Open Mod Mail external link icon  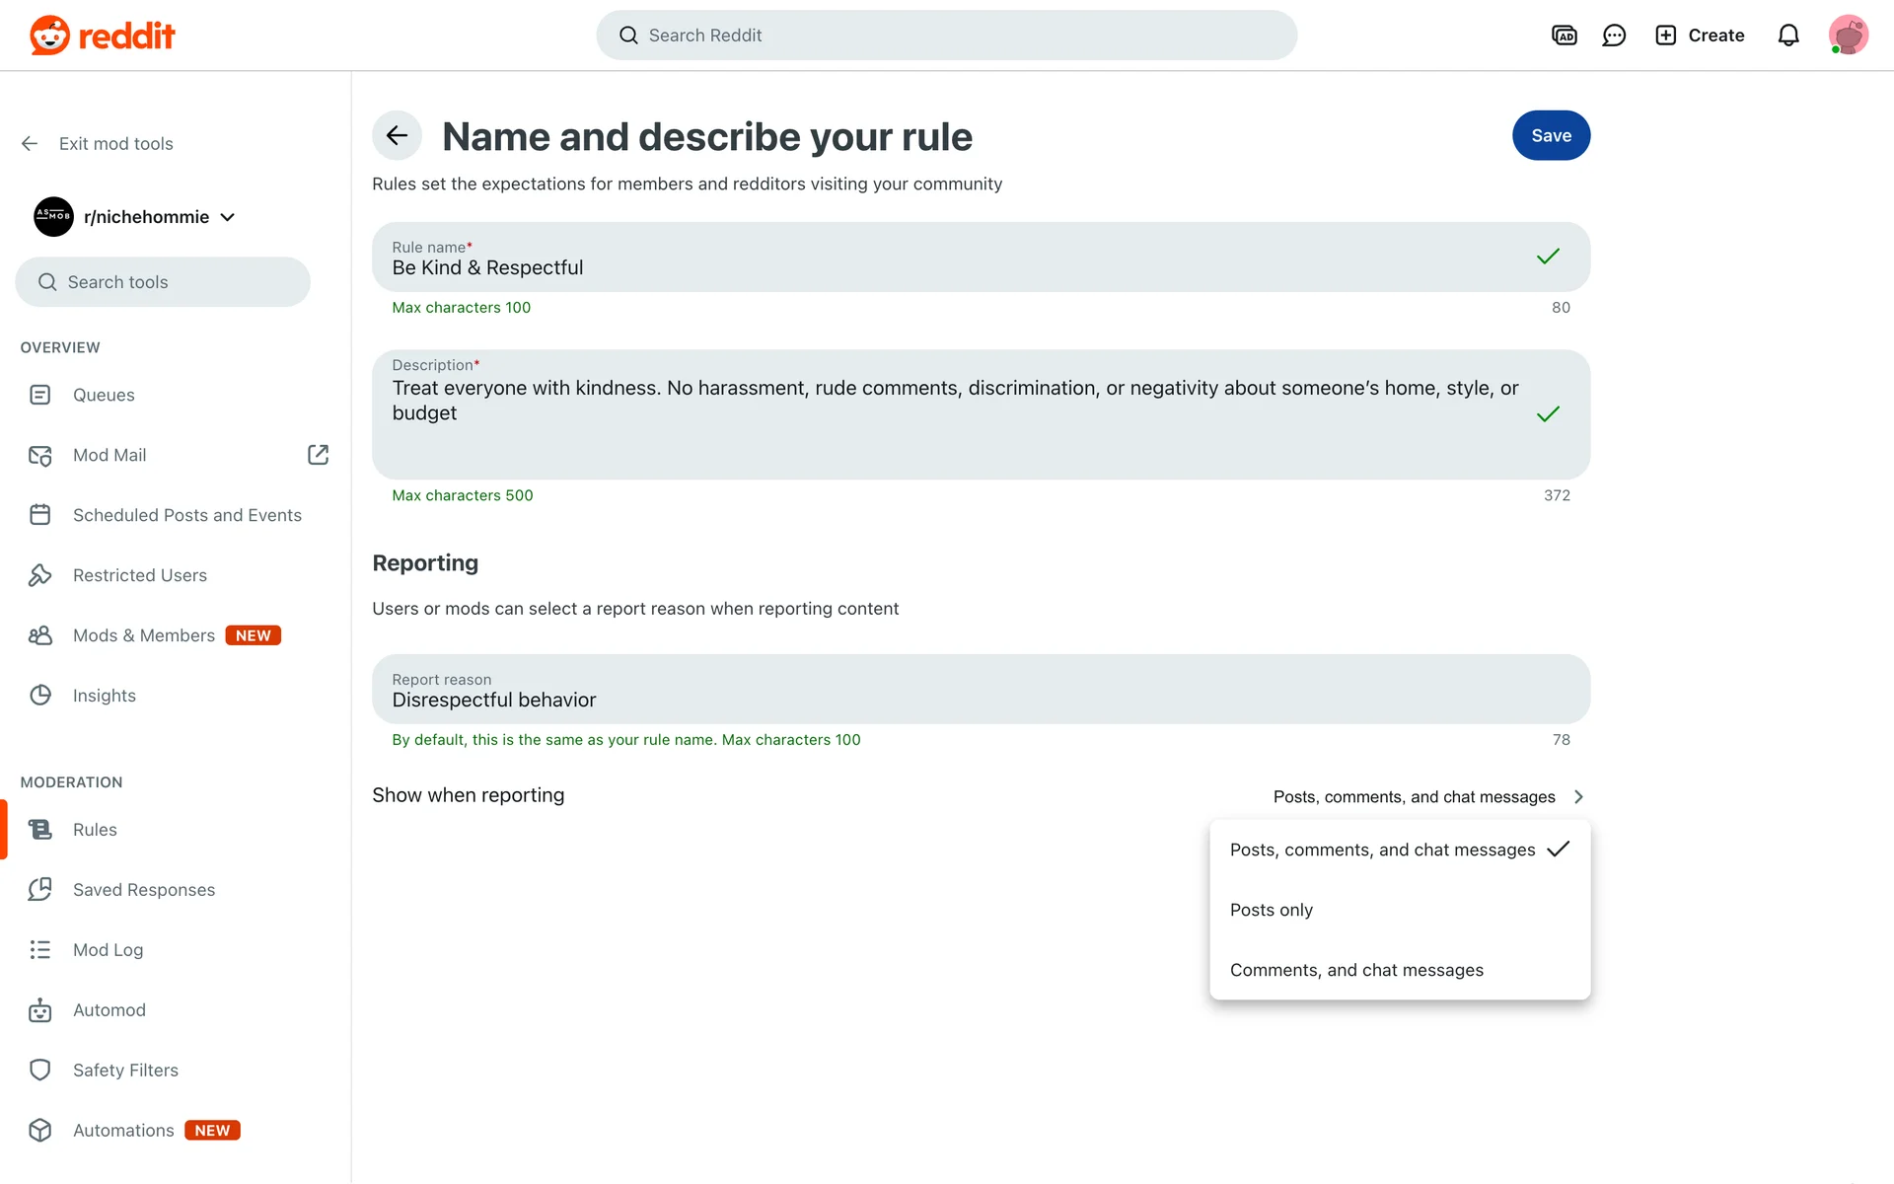(x=318, y=455)
